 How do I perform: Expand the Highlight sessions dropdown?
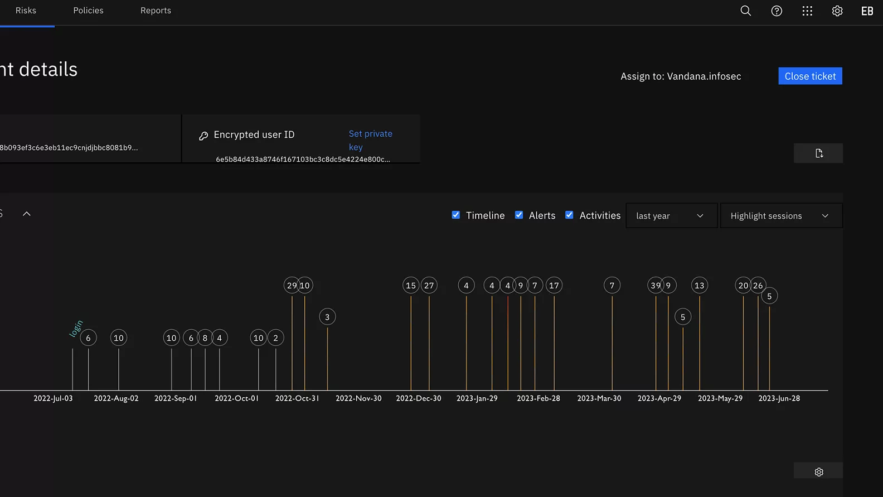(x=780, y=215)
